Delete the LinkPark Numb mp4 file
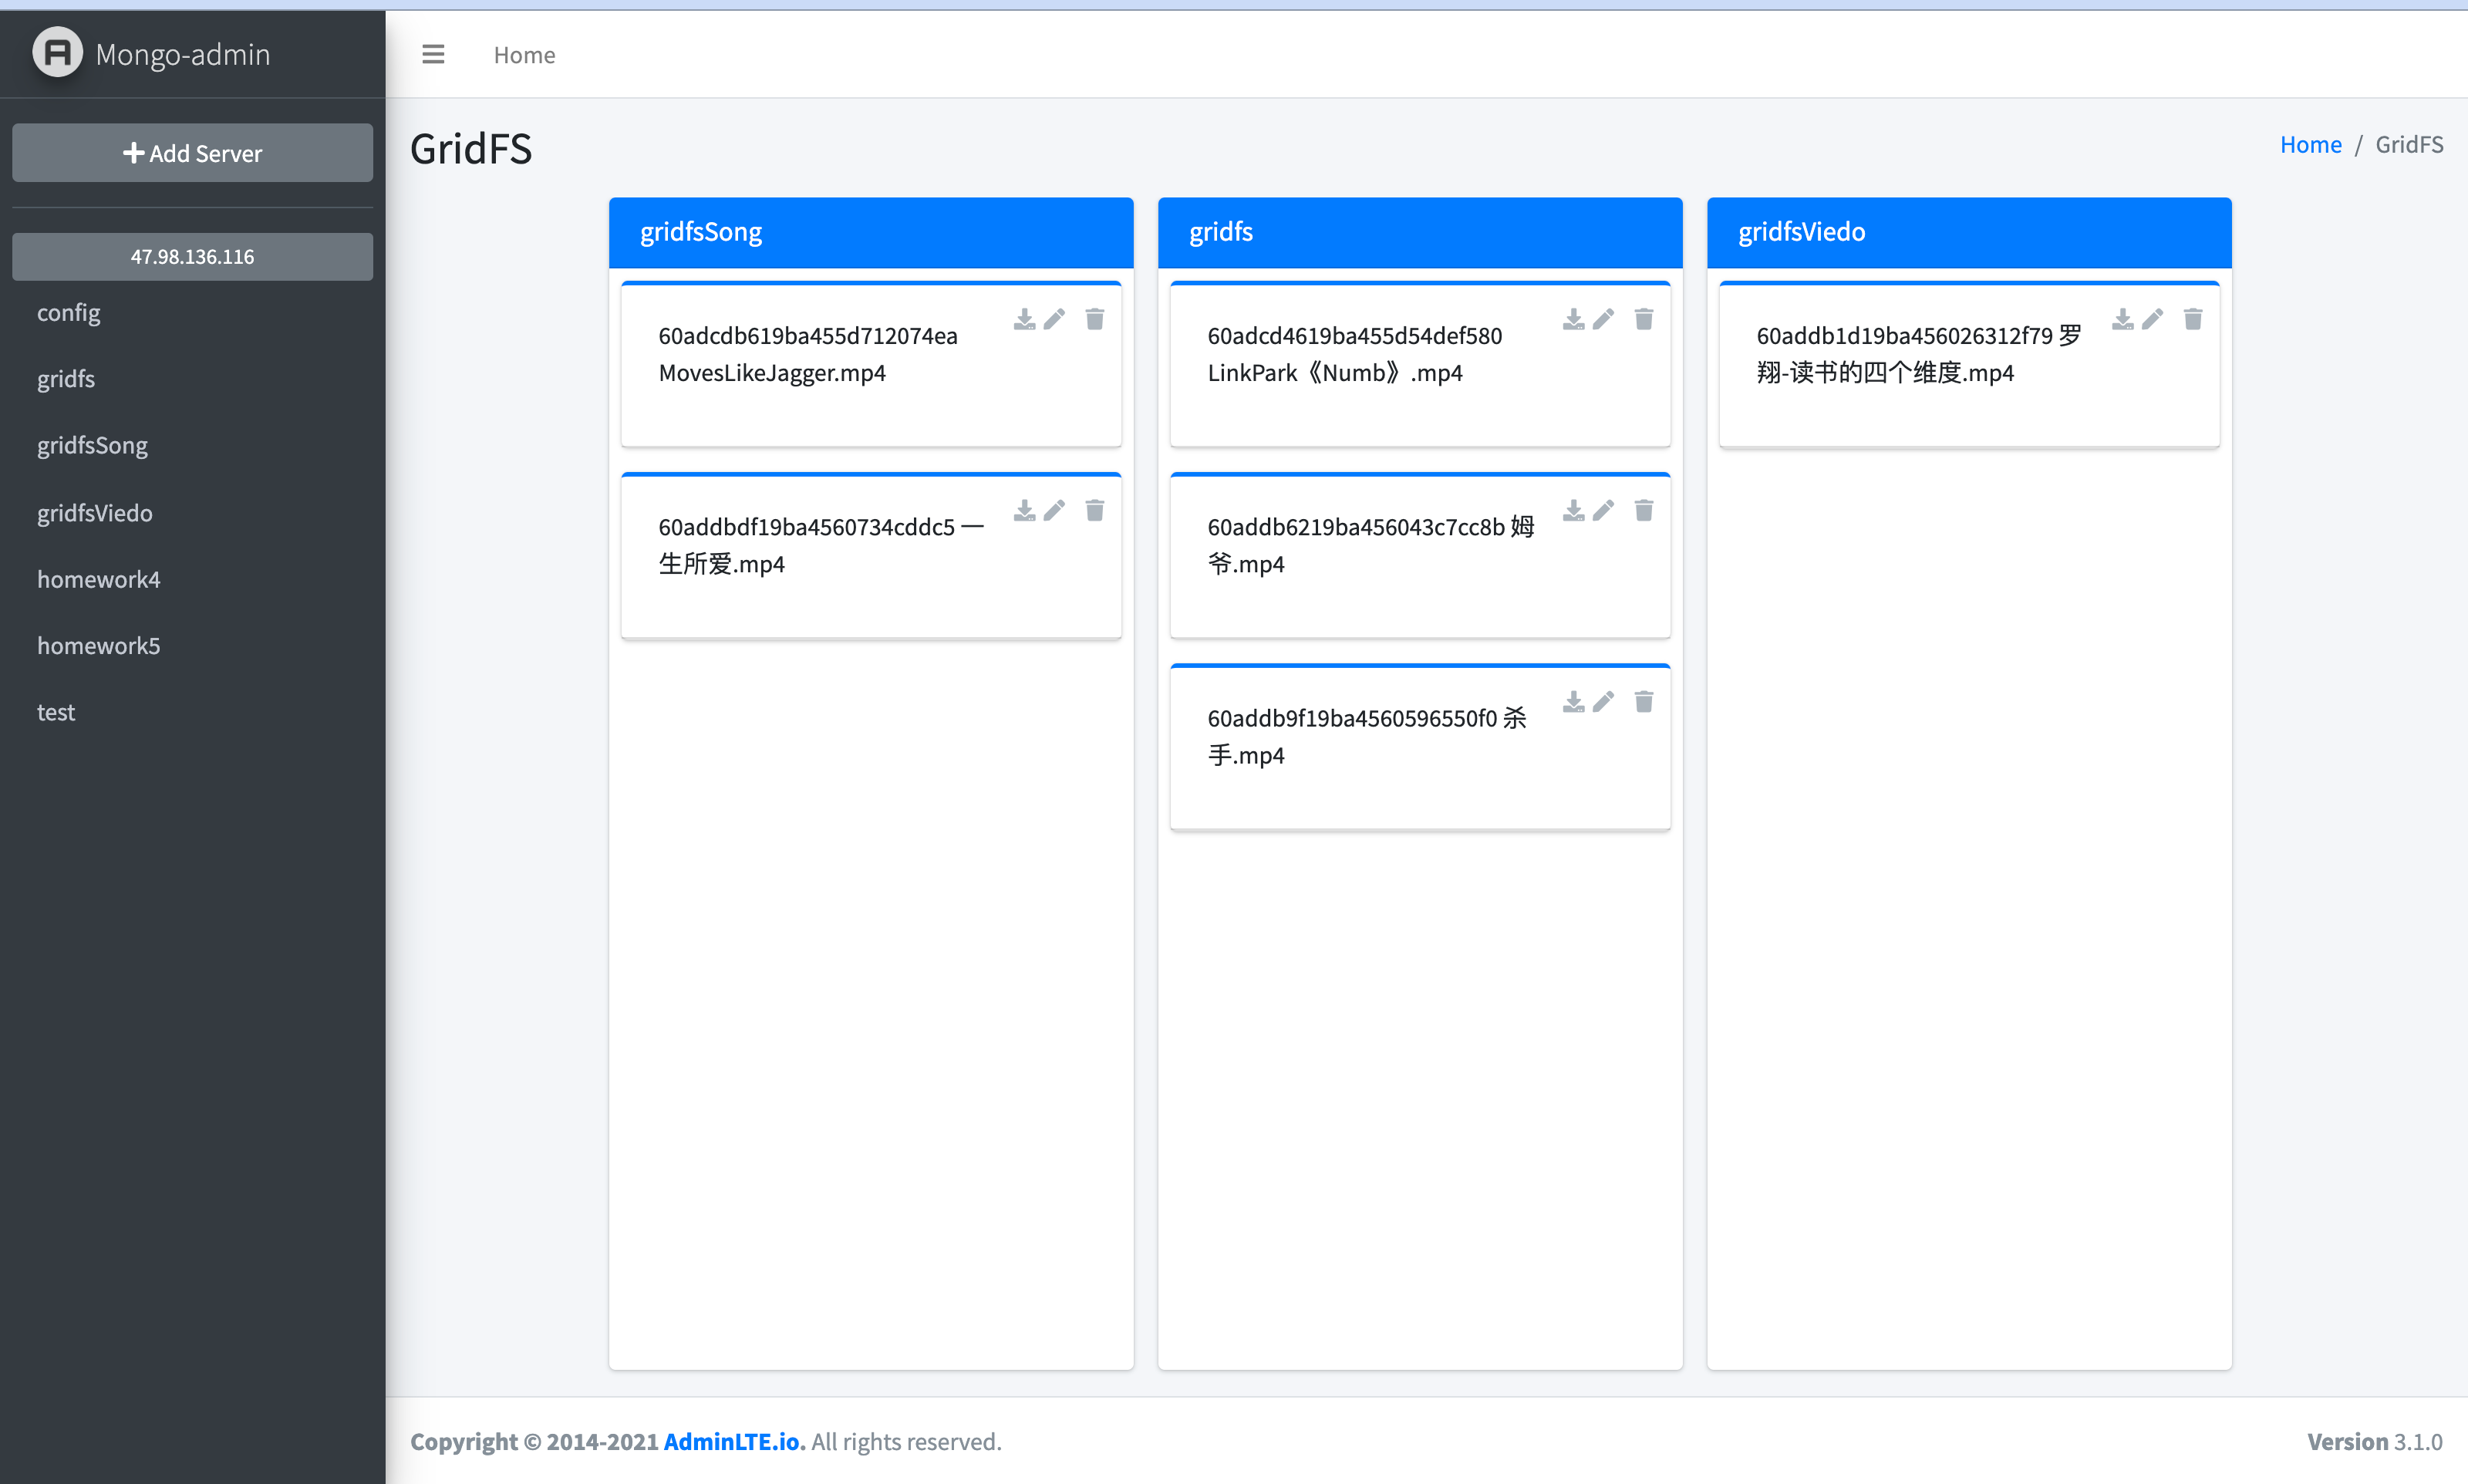 (x=1644, y=319)
